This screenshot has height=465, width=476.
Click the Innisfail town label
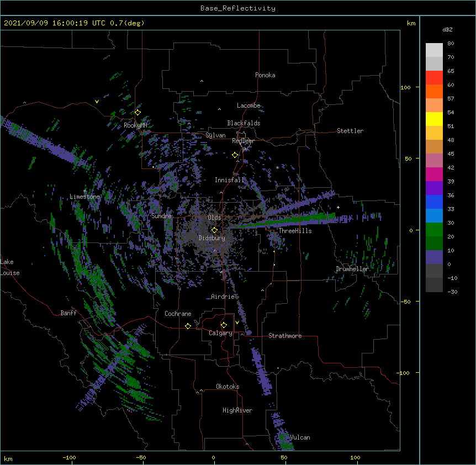[230, 180]
